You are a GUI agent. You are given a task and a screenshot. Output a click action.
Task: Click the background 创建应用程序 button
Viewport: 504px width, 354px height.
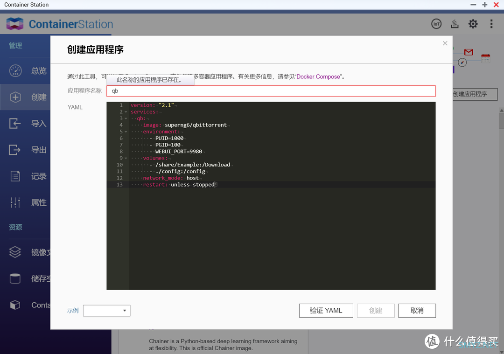[x=475, y=94]
